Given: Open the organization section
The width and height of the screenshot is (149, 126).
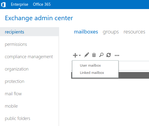Looking at the screenshot, I should (17, 69).
